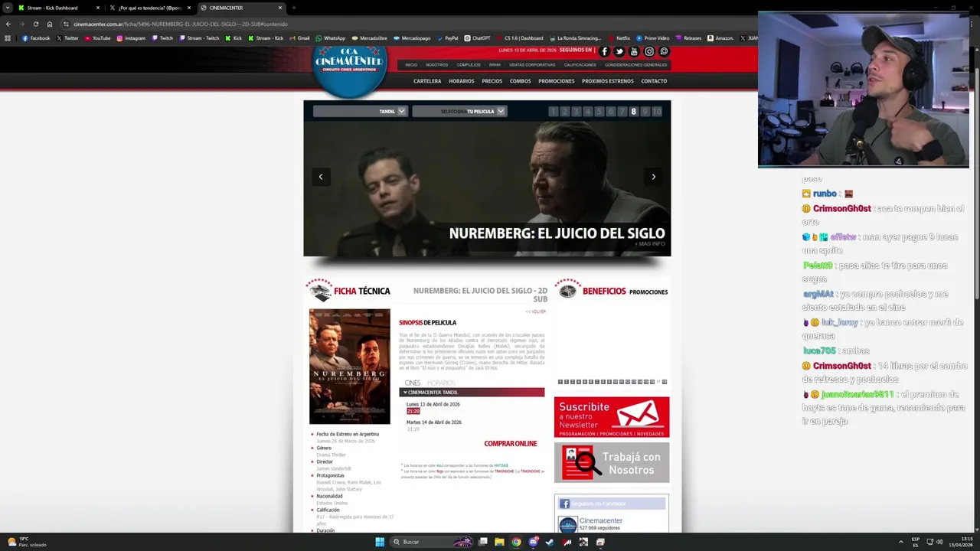Image resolution: width=980 pixels, height=551 pixels.
Task: Select the 21:20 showtime for Lunes 13
Action: tap(413, 412)
